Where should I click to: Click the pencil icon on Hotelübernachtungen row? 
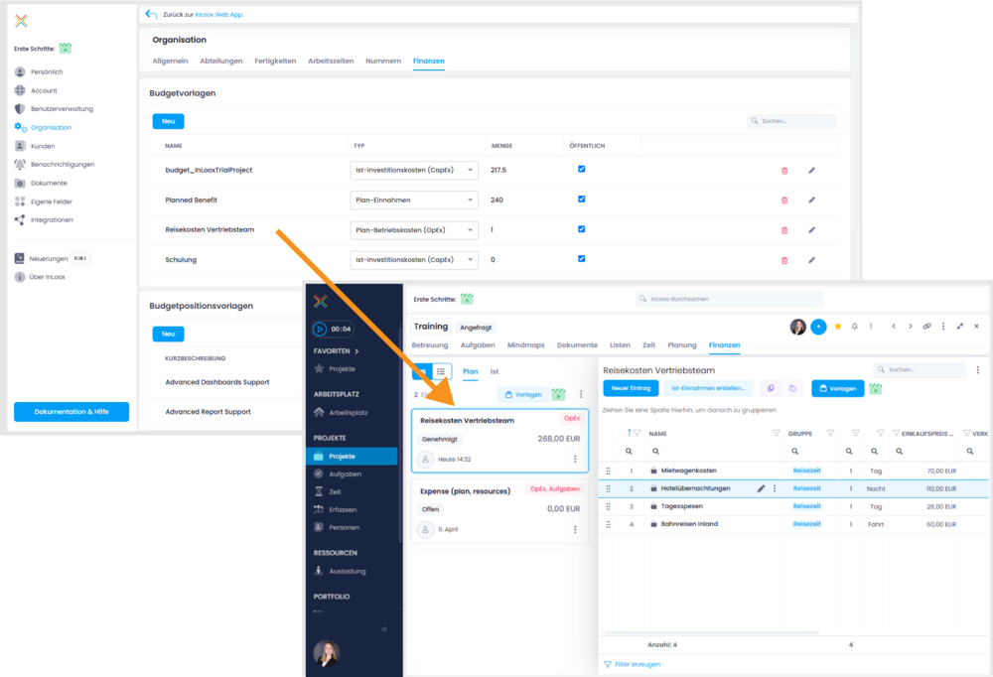click(761, 488)
